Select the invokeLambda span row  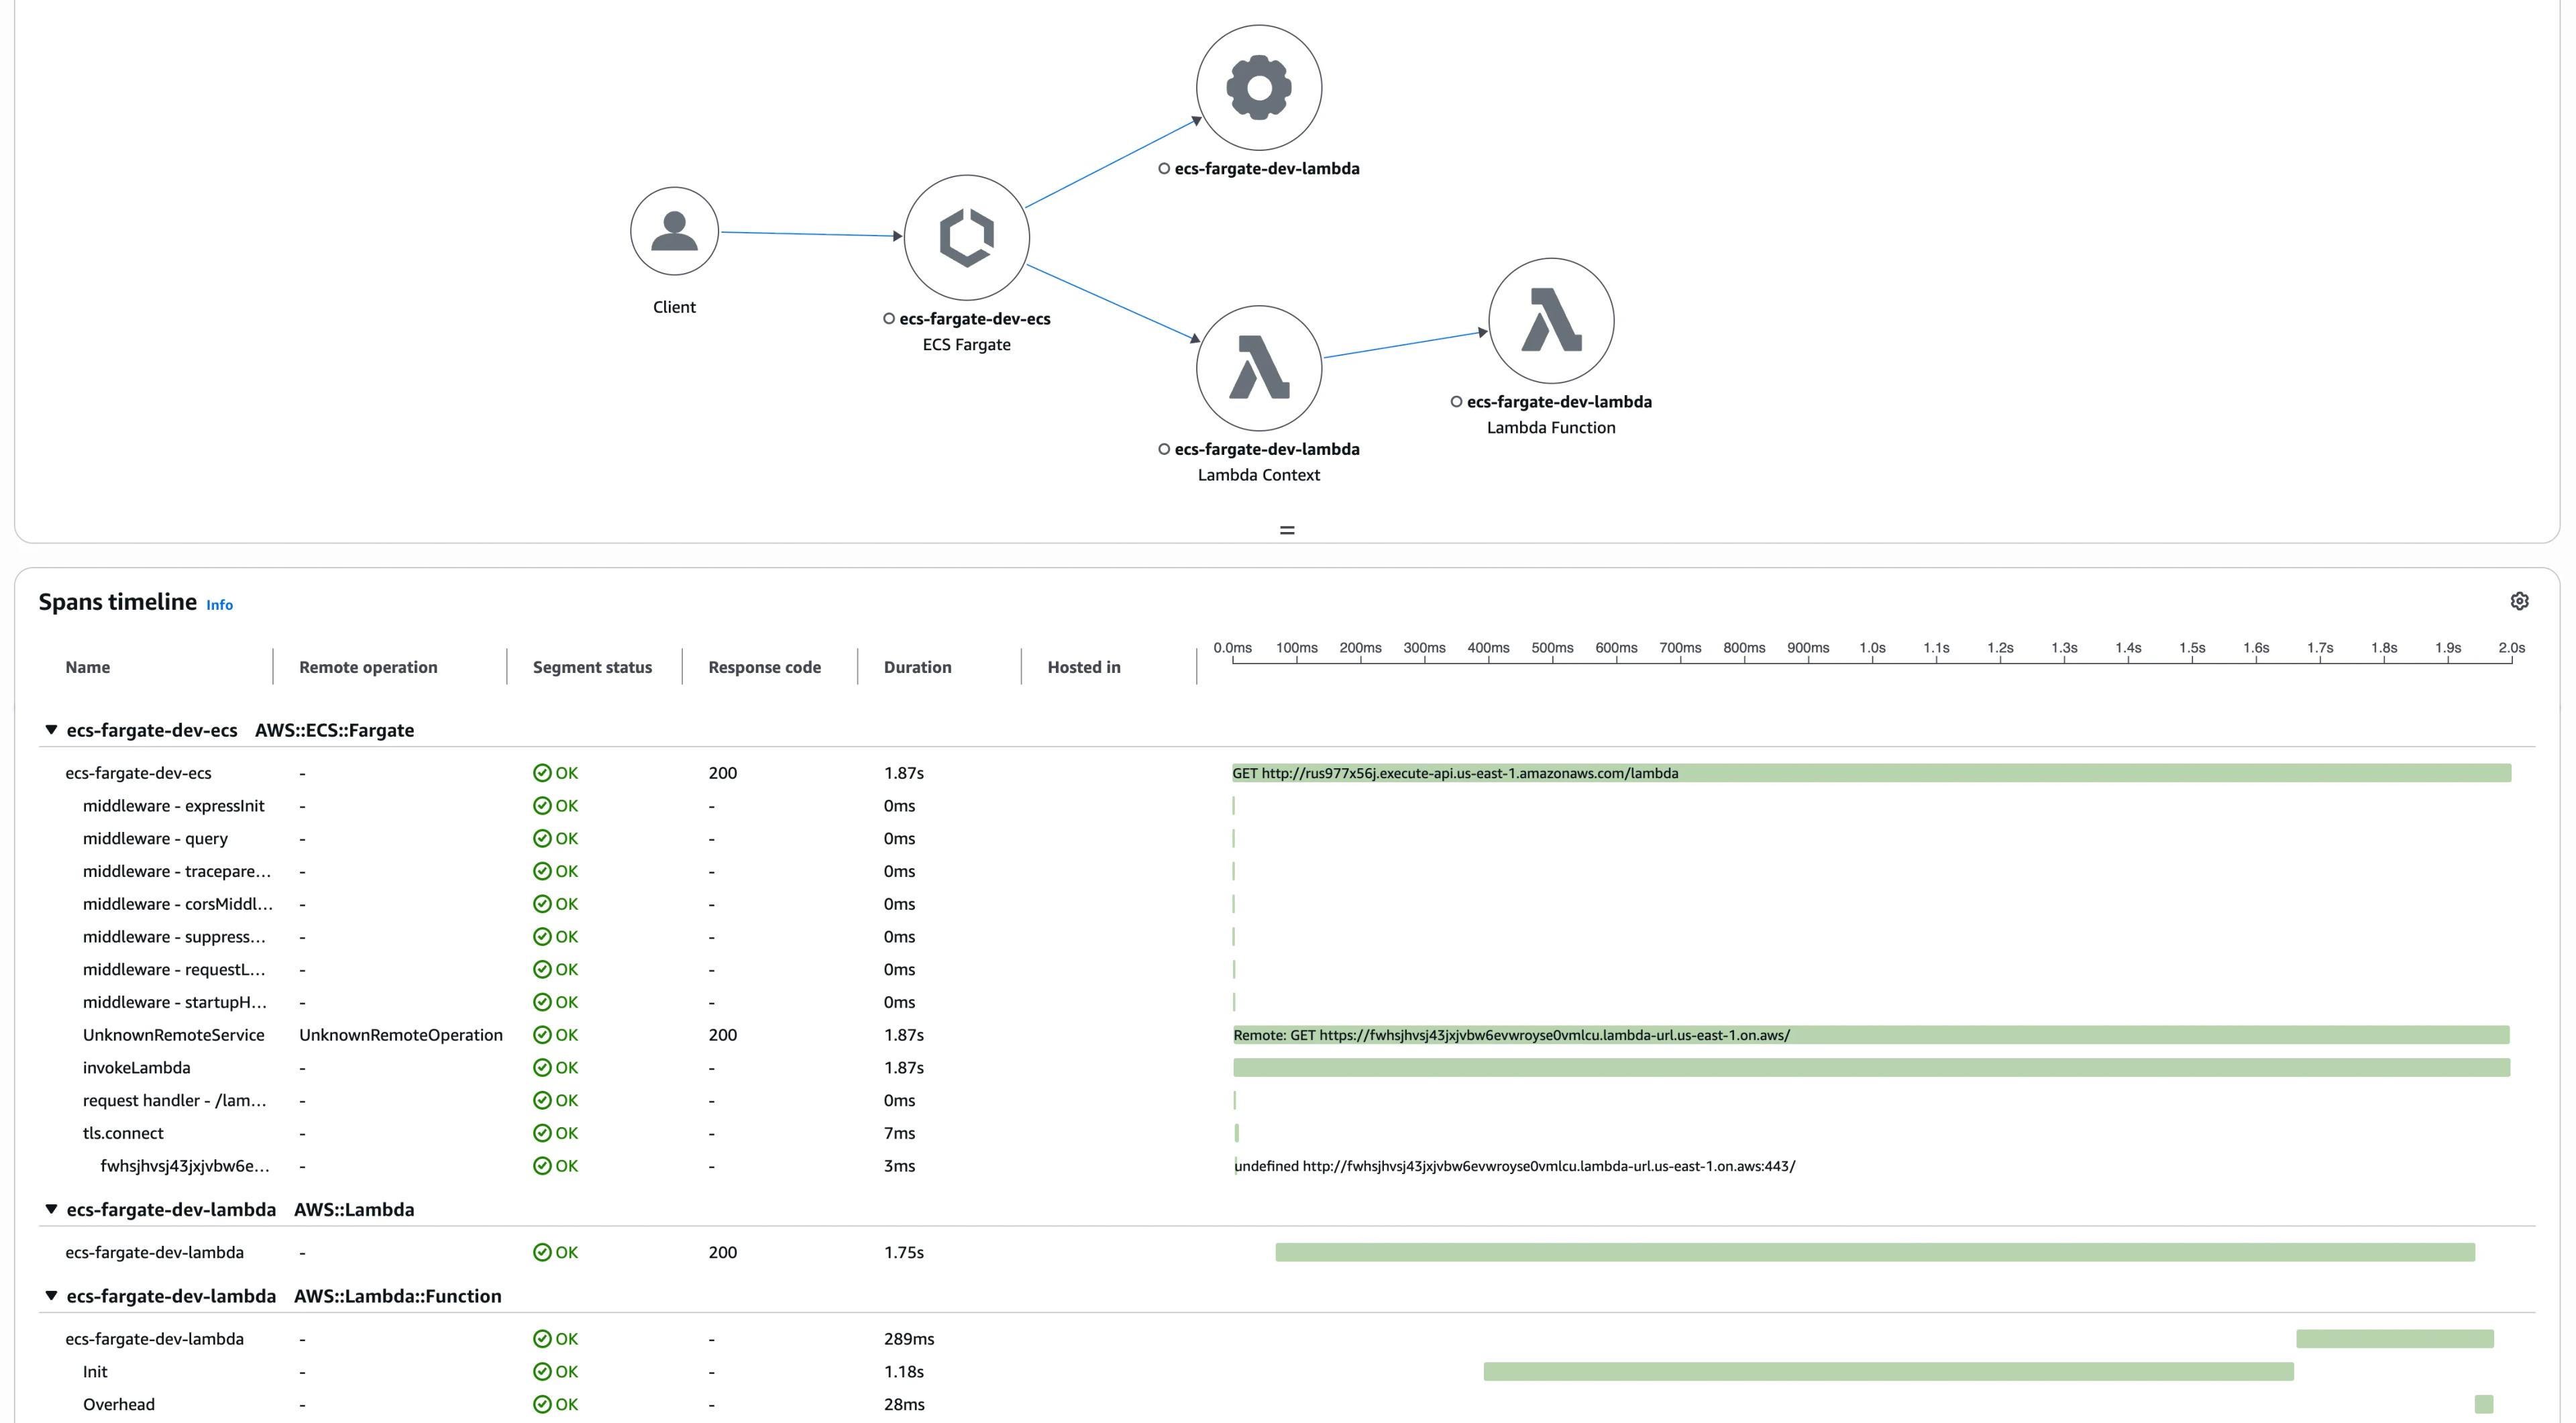136,1067
